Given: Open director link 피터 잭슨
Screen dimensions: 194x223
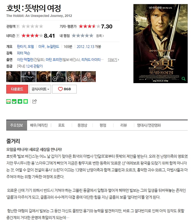Looking at the screenshot, I should [24, 53].
